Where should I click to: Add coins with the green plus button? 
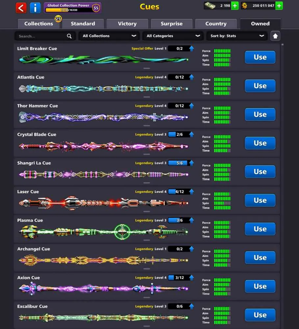pyautogui.click(x=279, y=6)
